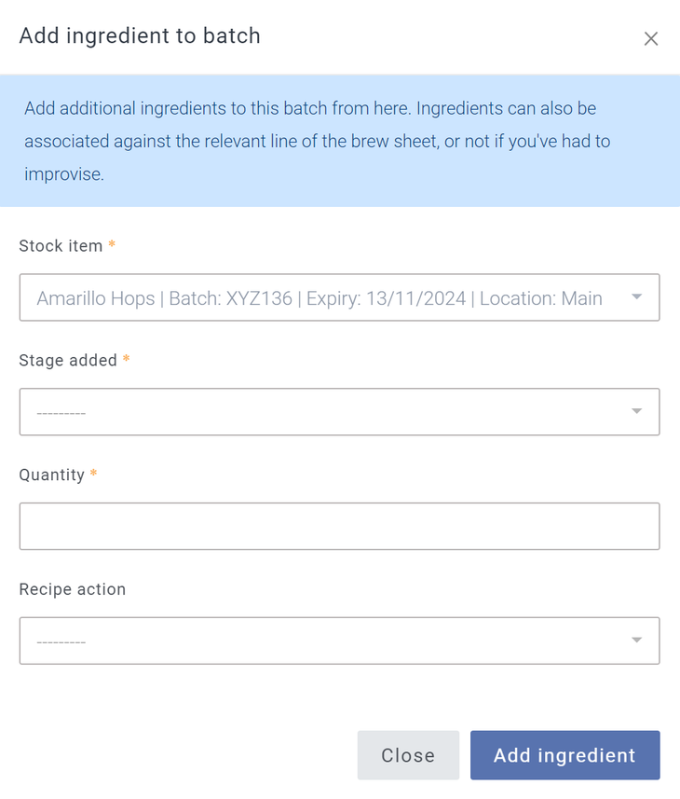Click the orange asterisk beside Stock item

[x=113, y=245]
